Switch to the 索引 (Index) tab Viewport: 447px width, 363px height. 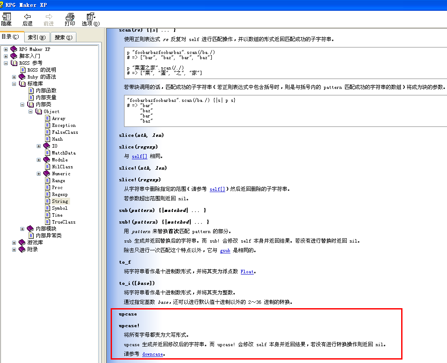coord(37,37)
